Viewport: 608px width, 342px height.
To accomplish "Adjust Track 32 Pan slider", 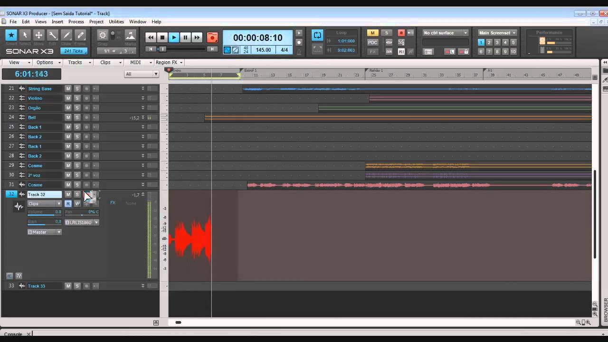I will [82, 213].
